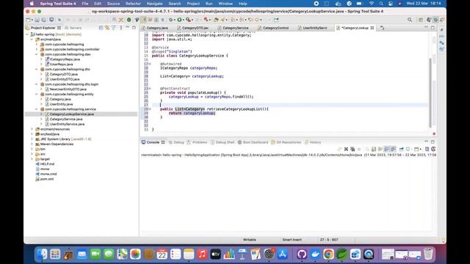Open the toolbar search magnifier
The height and width of the screenshot is (264, 470).
coord(410,20)
